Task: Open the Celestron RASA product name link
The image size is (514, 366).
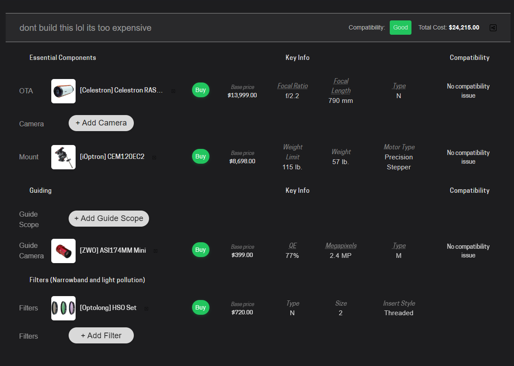Action: [x=122, y=90]
